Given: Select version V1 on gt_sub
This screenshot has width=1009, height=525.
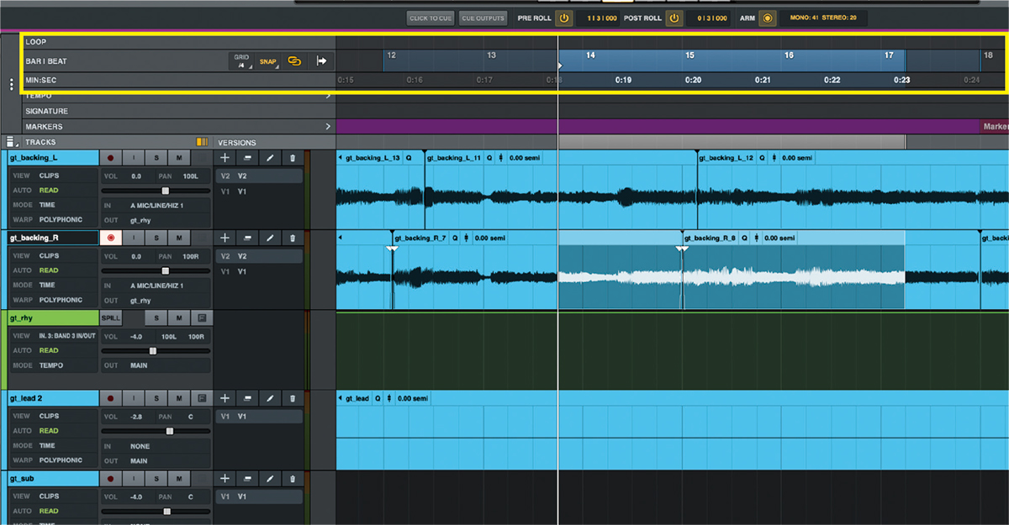Looking at the screenshot, I should pyautogui.click(x=259, y=496).
